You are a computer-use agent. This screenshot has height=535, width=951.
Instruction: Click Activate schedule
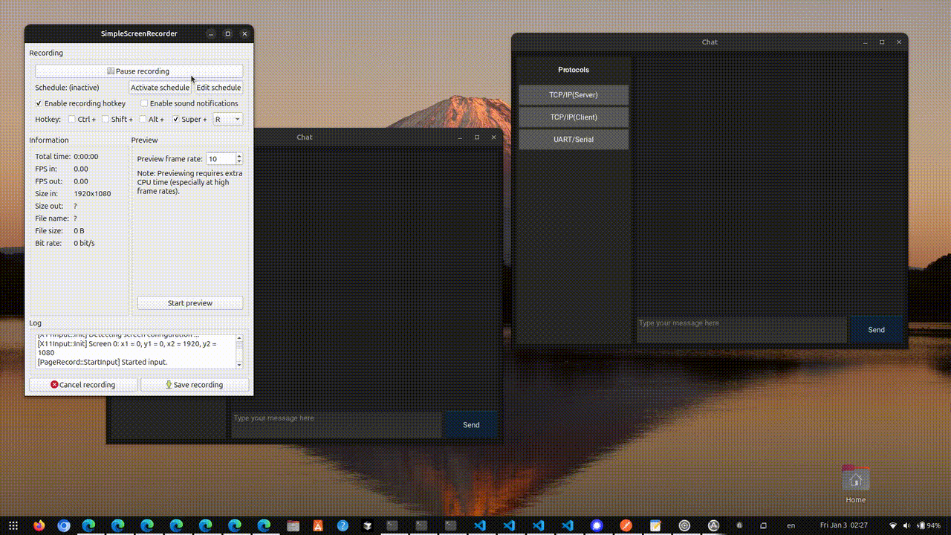[160, 88]
